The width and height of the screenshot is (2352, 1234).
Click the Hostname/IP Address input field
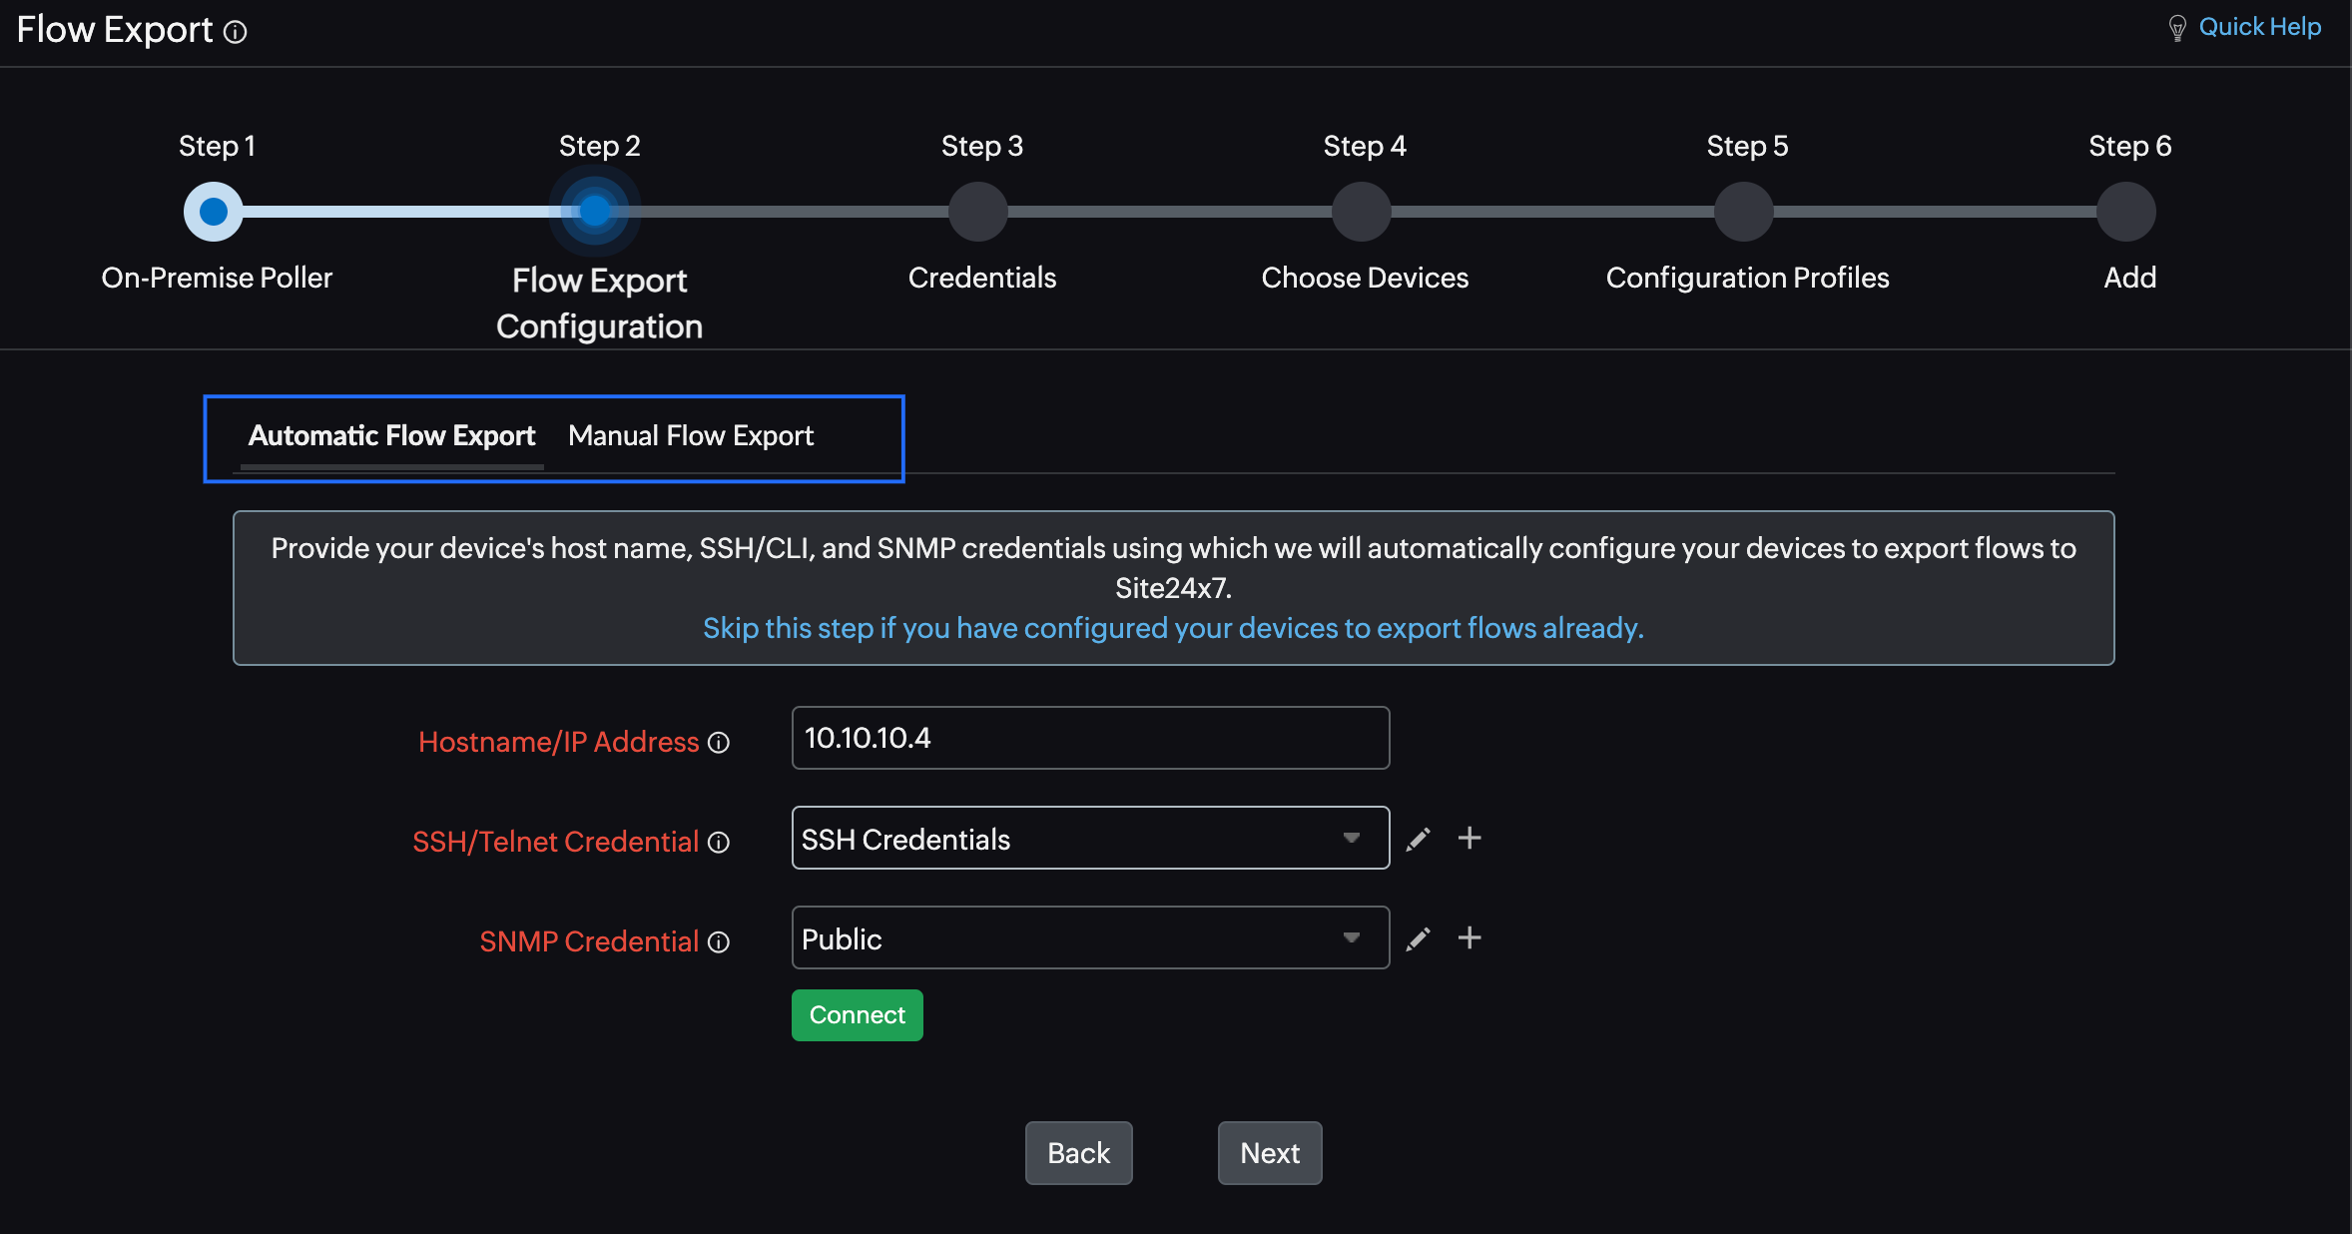[x=1090, y=739]
